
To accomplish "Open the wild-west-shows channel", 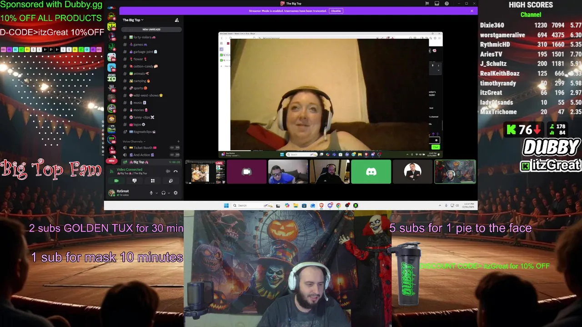I will click(151, 95).
